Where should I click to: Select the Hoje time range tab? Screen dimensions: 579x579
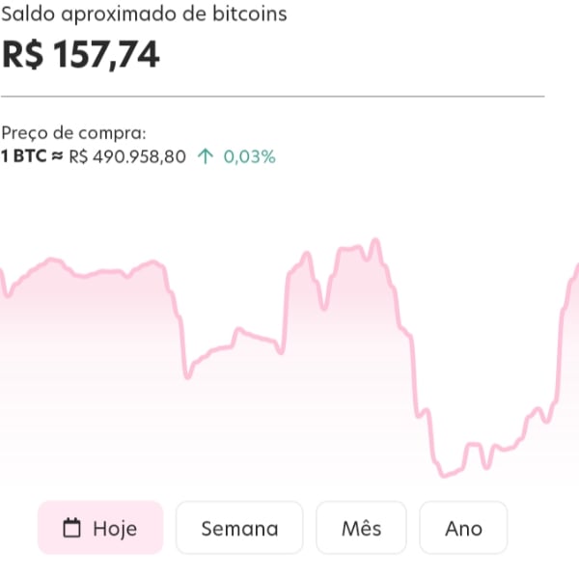[100, 528]
